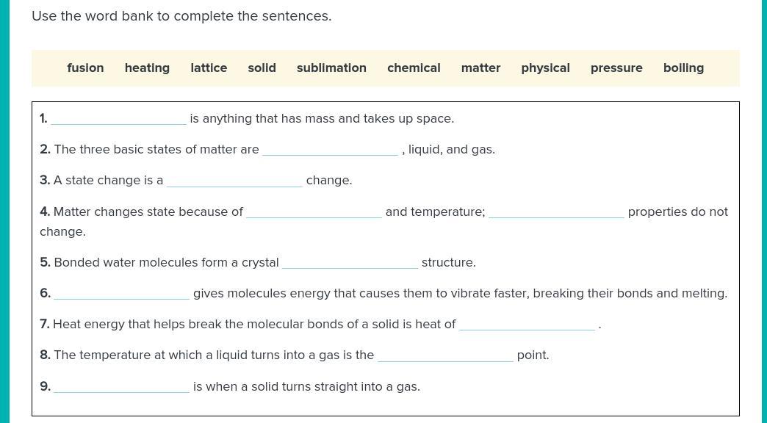Click the blank before 'properties do not'
Image resolution: width=767 pixels, height=423 pixels.
point(557,211)
